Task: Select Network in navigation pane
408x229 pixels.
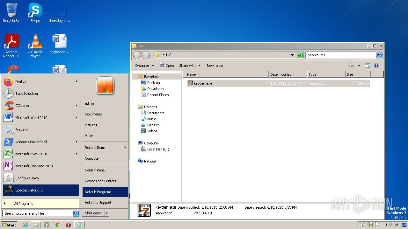Action: (150, 161)
